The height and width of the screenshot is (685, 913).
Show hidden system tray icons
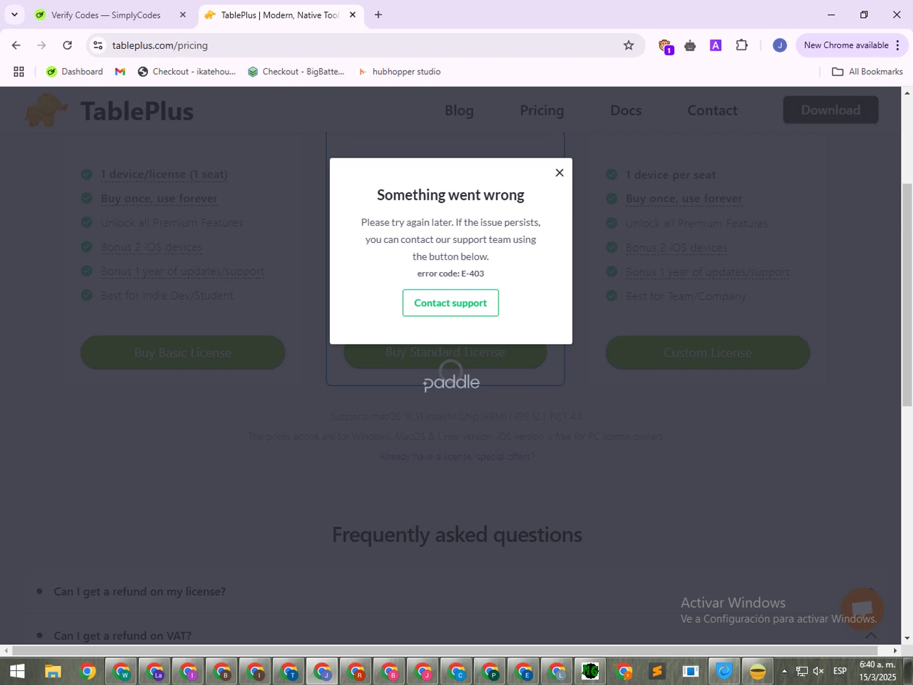[785, 671]
